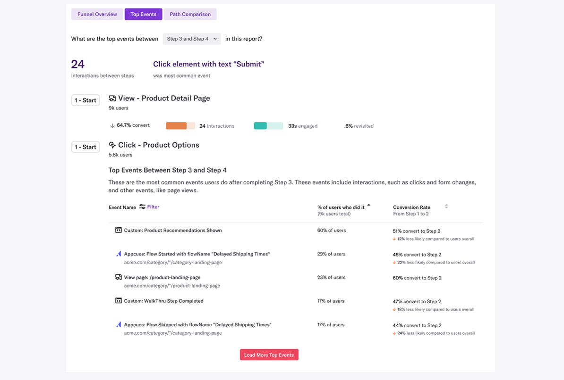Click the page view icon beside Product Detail Page
564x380 pixels.
click(x=112, y=98)
